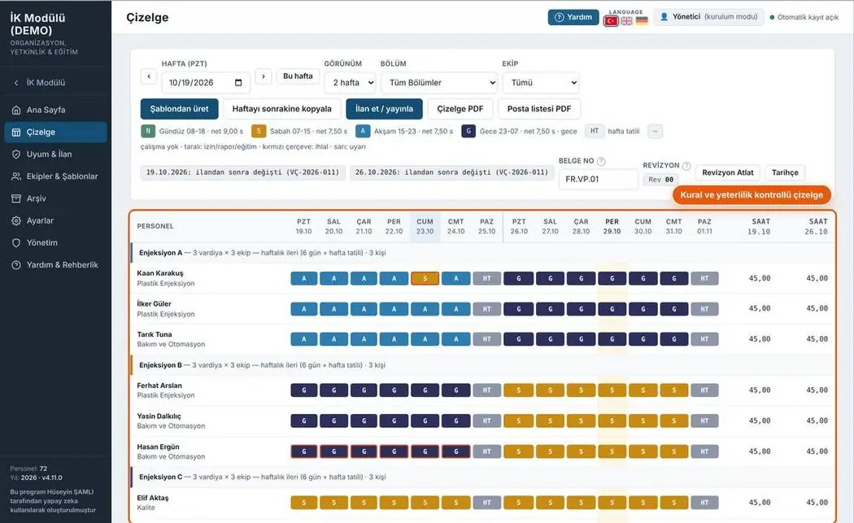The image size is (854, 523).
Task: Pick the green N Gündüz legend swatch
Action: tap(147, 131)
